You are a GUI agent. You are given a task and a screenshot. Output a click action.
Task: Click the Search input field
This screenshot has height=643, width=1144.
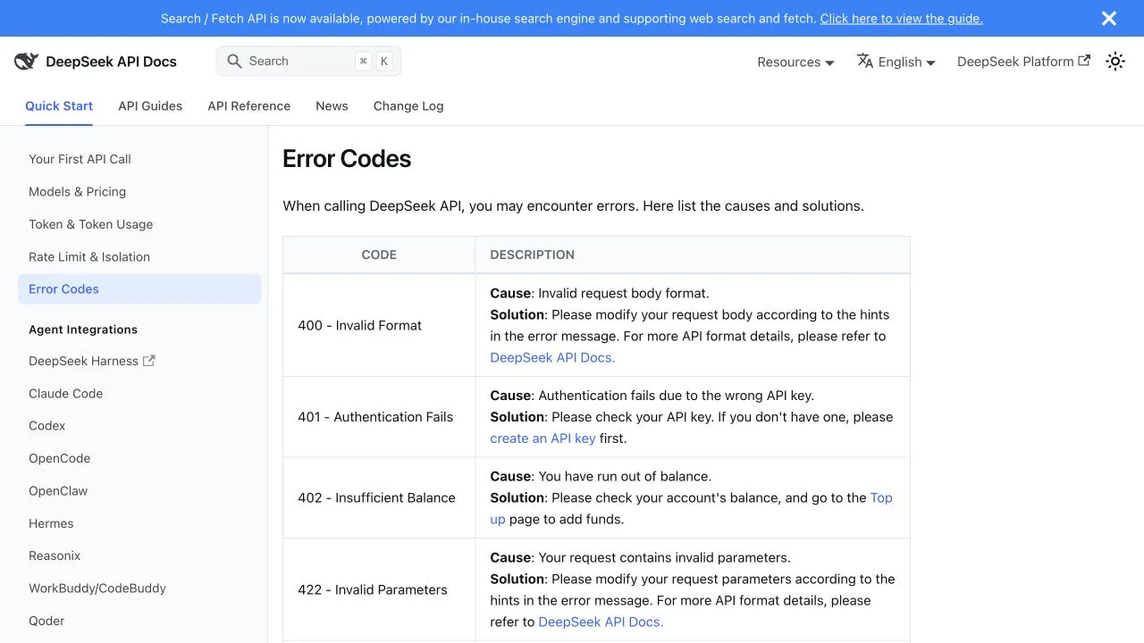(x=308, y=61)
